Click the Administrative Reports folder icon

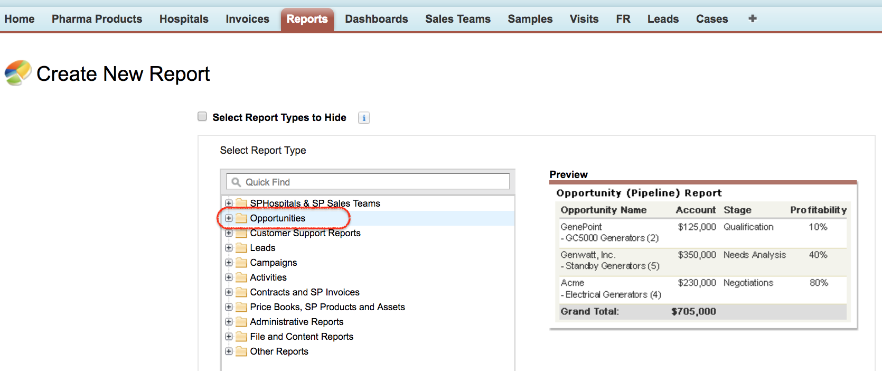coord(241,322)
